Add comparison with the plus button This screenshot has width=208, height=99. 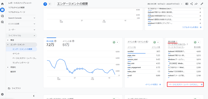(50, 4)
